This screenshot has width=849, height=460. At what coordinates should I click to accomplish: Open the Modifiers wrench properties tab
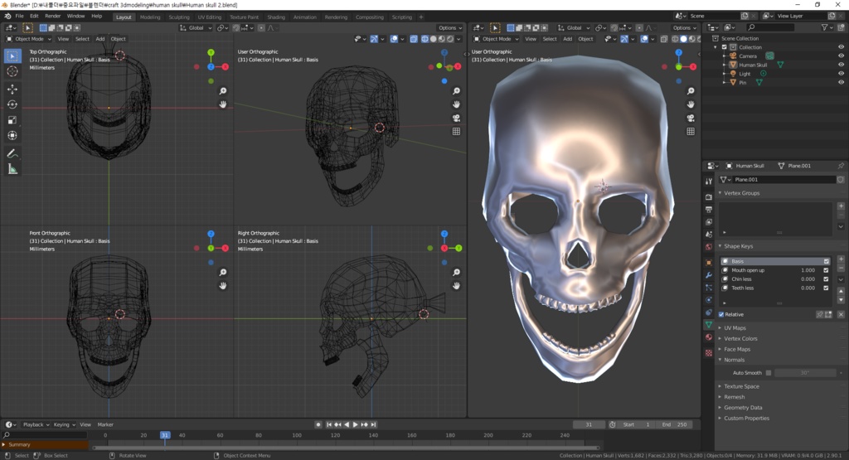coord(709,274)
